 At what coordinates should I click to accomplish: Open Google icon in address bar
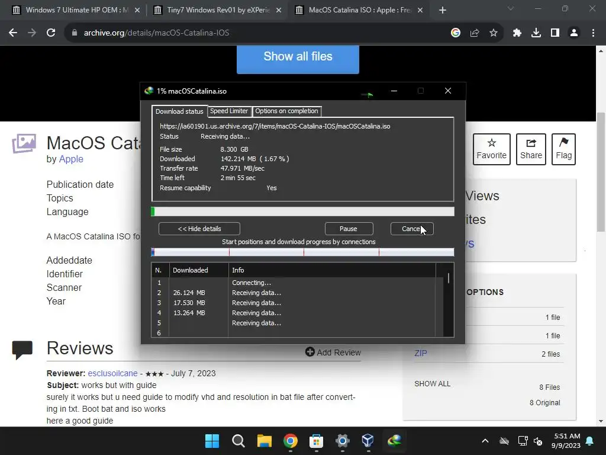tap(456, 33)
